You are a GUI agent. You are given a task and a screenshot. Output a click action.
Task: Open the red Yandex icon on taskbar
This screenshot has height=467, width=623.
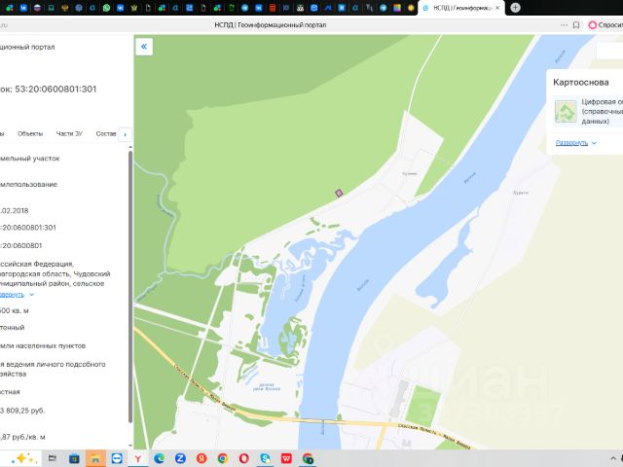[x=202, y=458]
